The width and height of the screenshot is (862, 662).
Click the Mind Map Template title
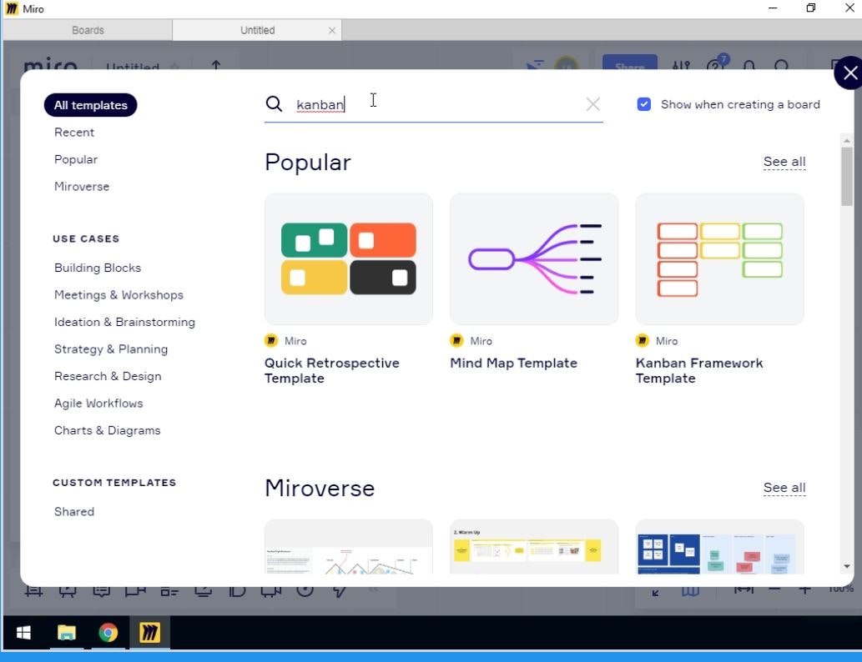click(x=513, y=364)
